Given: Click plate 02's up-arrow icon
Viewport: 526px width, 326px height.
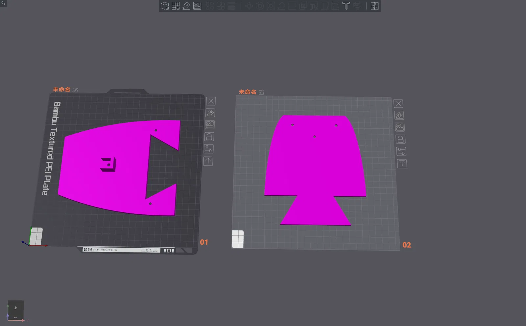Looking at the screenshot, I should click(402, 163).
